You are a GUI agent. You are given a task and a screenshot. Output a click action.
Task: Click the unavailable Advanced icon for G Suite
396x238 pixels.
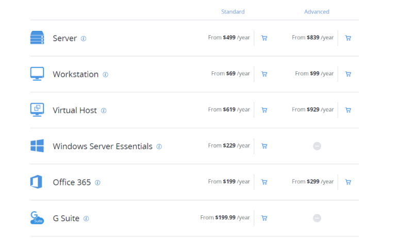pos(317,218)
